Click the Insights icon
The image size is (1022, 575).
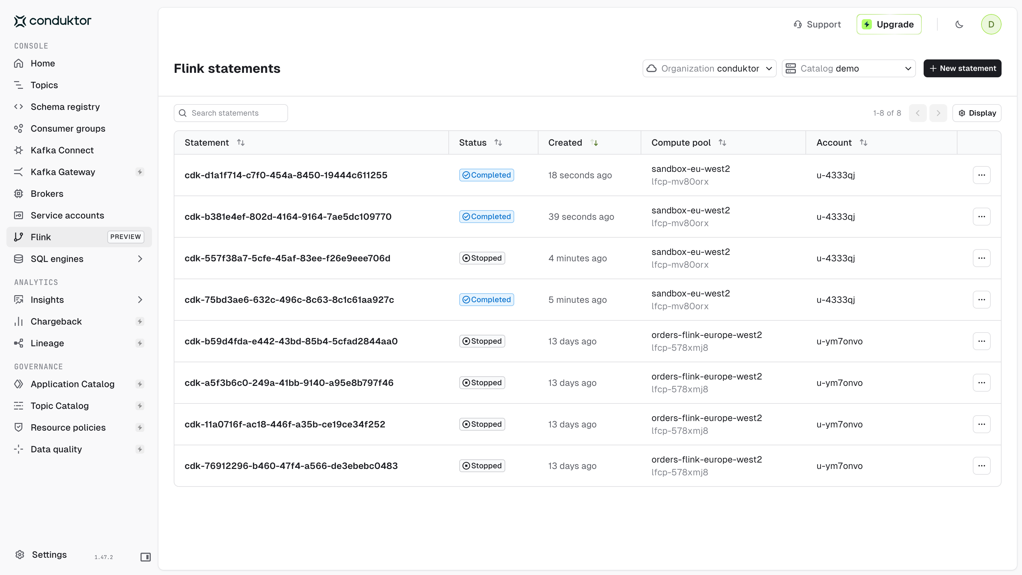(18, 300)
